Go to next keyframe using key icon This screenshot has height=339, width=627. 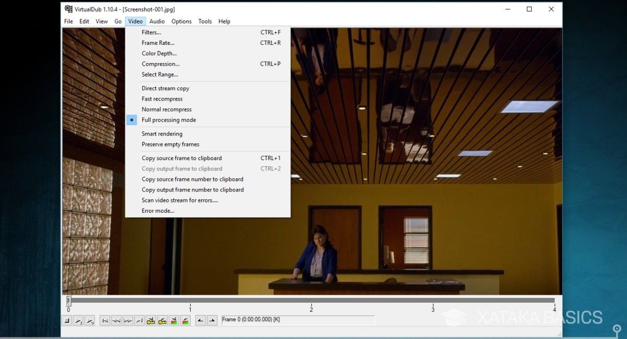pos(162,320)
